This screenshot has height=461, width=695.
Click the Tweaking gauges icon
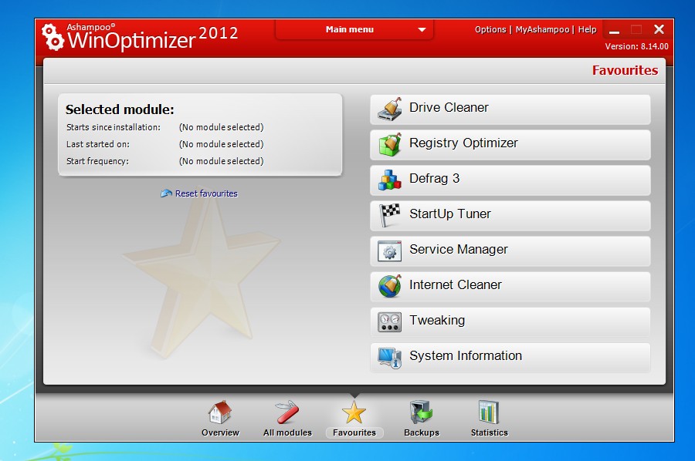coord(390,321)
